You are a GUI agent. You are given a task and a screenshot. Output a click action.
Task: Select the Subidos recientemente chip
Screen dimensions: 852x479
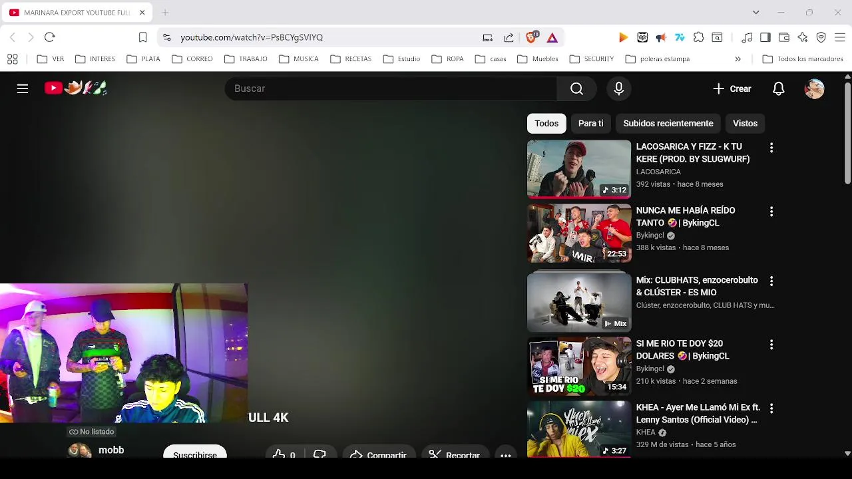pos(668,123)
